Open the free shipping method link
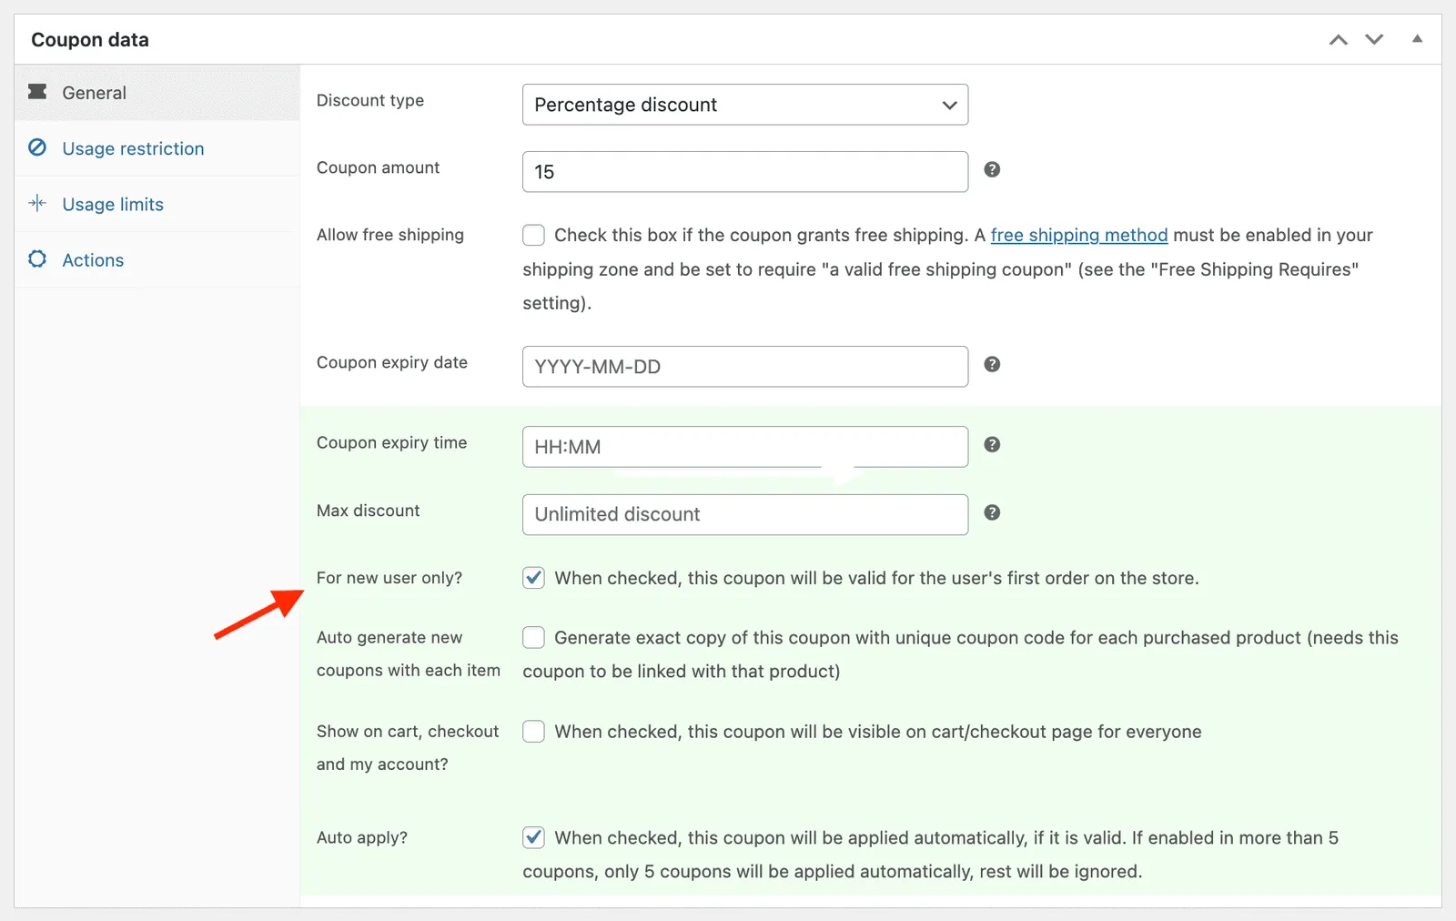The height and width of the screenshot is (921, 1456). click(1078, 235)
